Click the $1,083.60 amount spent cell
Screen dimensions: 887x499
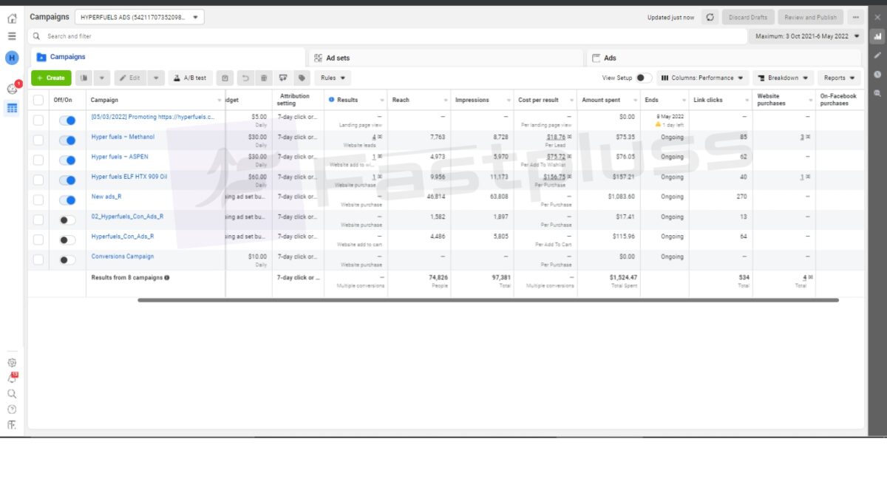(621, 197)
